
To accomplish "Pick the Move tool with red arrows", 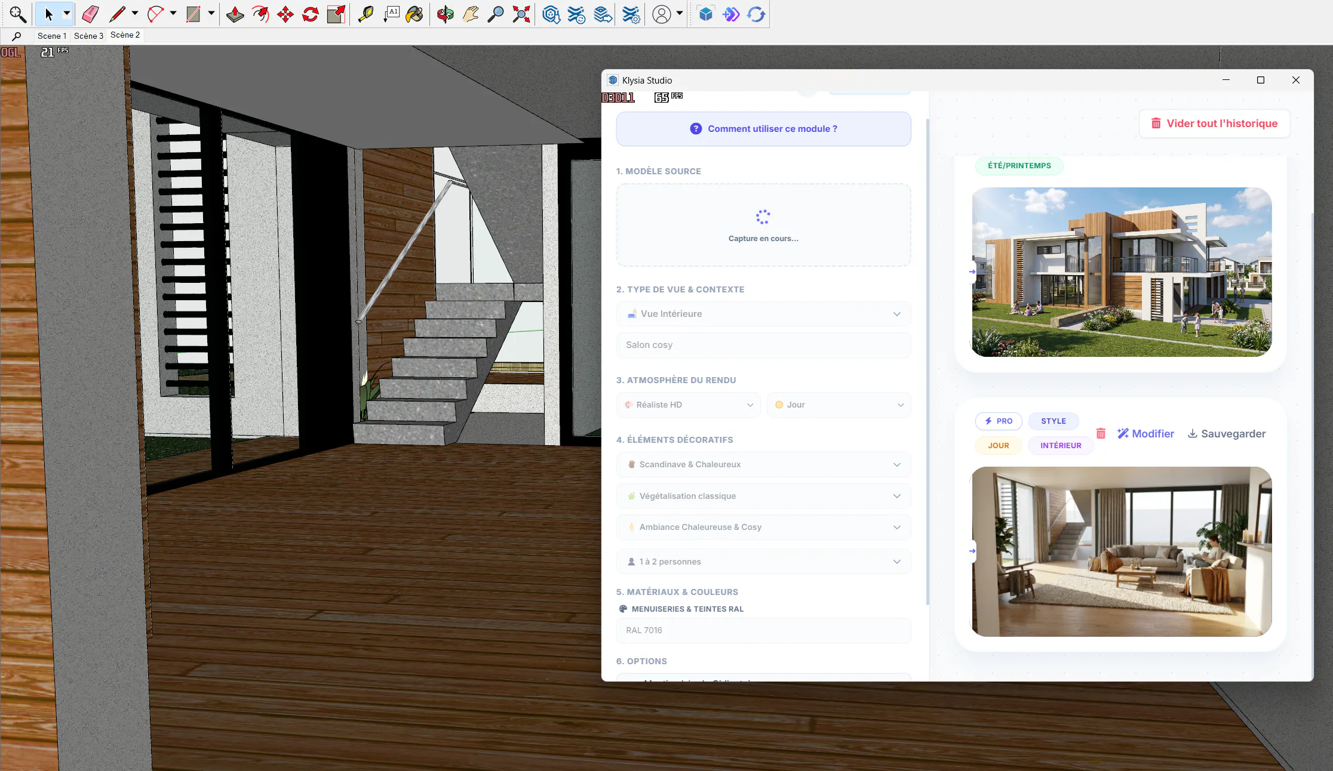I will [285, 14].
